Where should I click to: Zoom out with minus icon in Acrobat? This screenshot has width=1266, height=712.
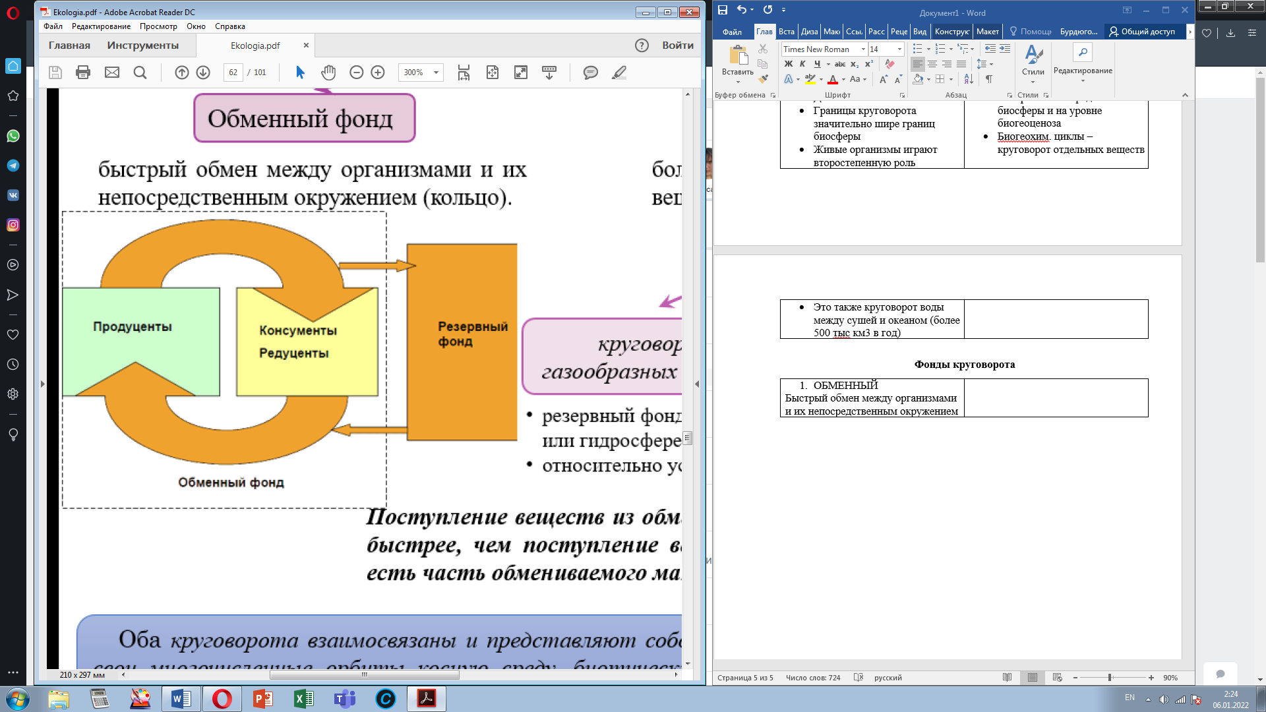[357, 73]
